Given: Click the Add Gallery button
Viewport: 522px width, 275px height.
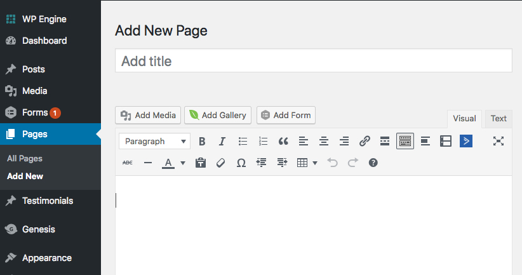Looking at the screenshot, I should (x=218, y=115).
